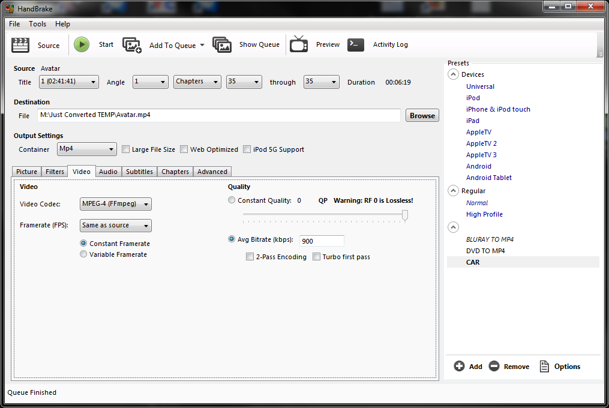Select the High Profile preset
The width and height of the screenshot is (609, 408).
484,214
